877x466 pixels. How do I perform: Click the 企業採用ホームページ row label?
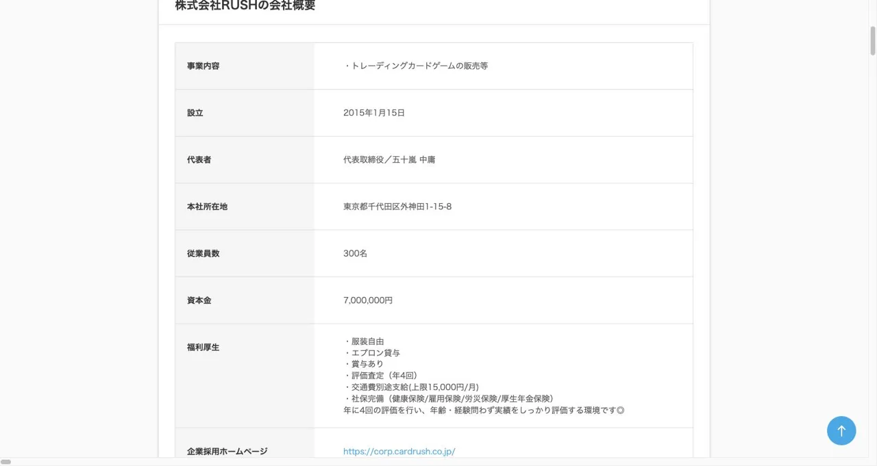tap(227, 452)
